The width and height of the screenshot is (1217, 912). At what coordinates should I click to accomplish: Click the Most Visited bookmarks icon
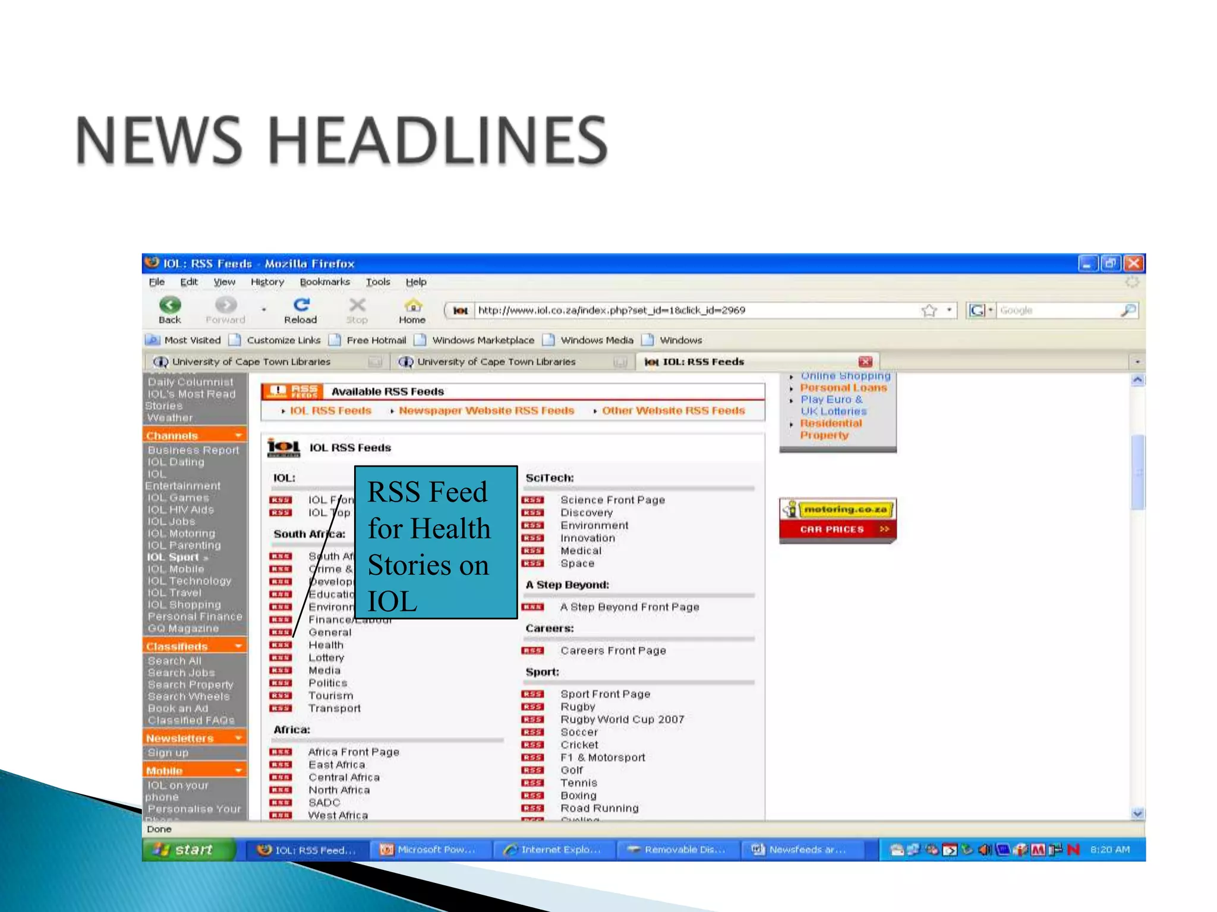153,340
